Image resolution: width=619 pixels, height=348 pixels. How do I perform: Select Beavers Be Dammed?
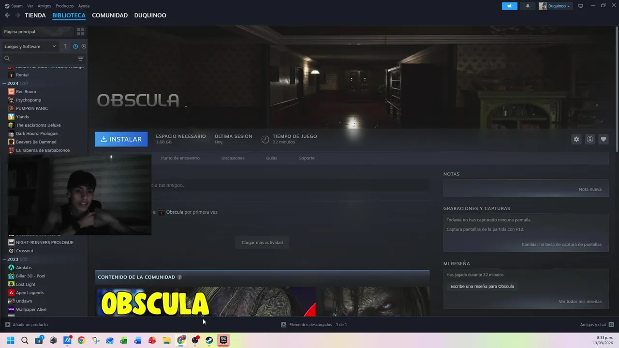pyautogui.click(x=36, y=142)
